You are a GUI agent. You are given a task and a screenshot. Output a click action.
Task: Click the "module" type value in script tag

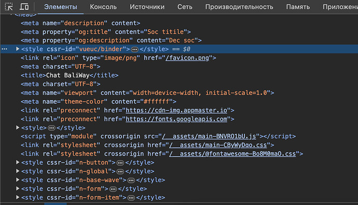click(82, 136)
